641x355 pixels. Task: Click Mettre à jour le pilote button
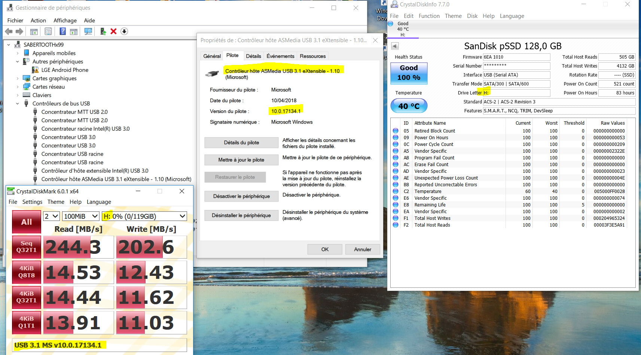(241, 160)
